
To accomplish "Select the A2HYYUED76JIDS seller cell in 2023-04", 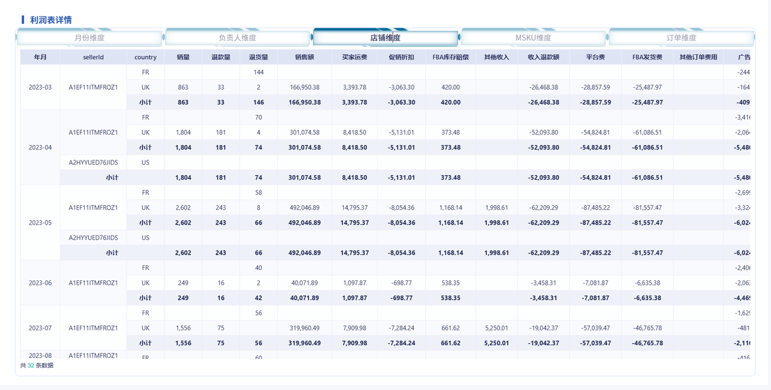I will click(93, 162).
